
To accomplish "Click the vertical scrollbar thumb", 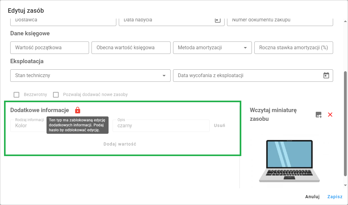I will pyautogui.click(x=345, y=124).
